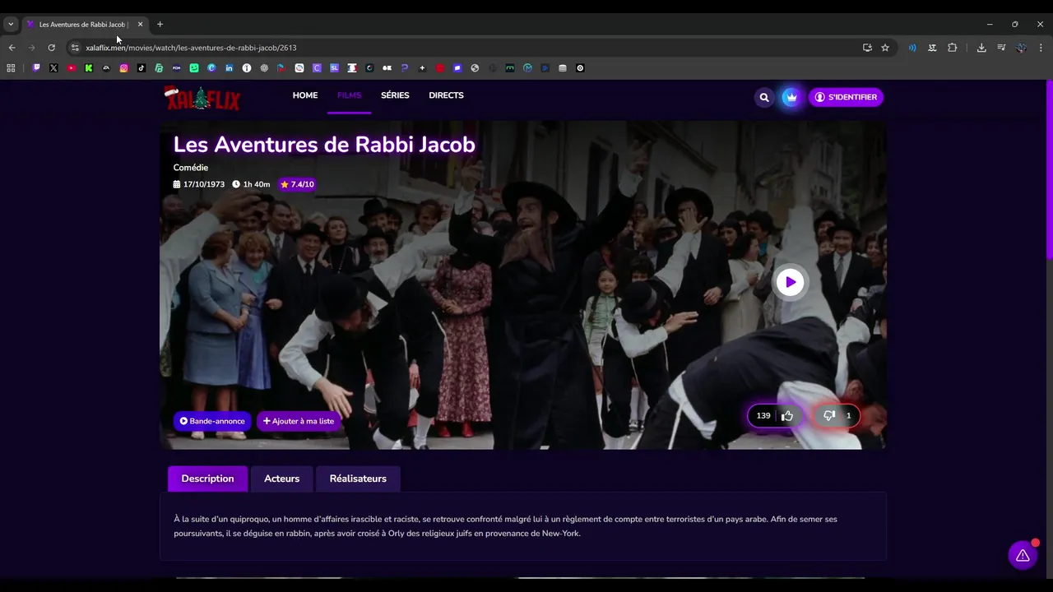Switch to the Description tab
1053x592 pixels.
pyautogui.click(x=207, y=479)
